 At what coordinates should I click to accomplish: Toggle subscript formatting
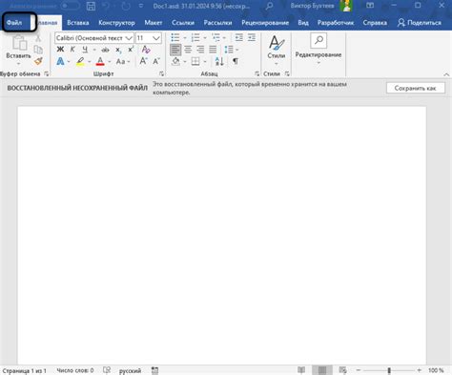(118, 50)
